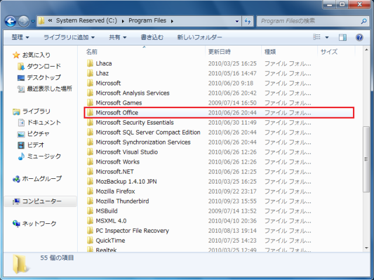Select MozBackup 1.4.10 JPN folder icon
Image resolution: width=374 pixels, height=280 pixels.
90,181
